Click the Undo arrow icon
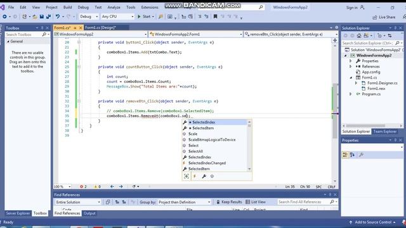This screenshot has height=228, width=406. coord(58,16)
